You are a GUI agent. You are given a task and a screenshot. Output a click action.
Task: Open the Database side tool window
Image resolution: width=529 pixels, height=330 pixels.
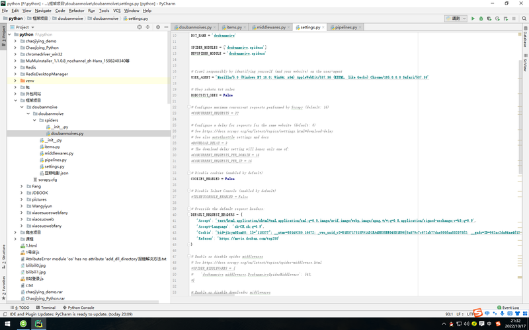click(525, 37)
